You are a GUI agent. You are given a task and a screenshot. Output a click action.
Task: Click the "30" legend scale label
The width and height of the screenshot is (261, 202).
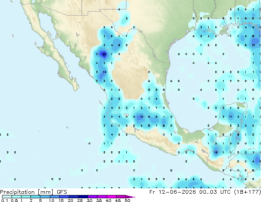coord(89,200)
